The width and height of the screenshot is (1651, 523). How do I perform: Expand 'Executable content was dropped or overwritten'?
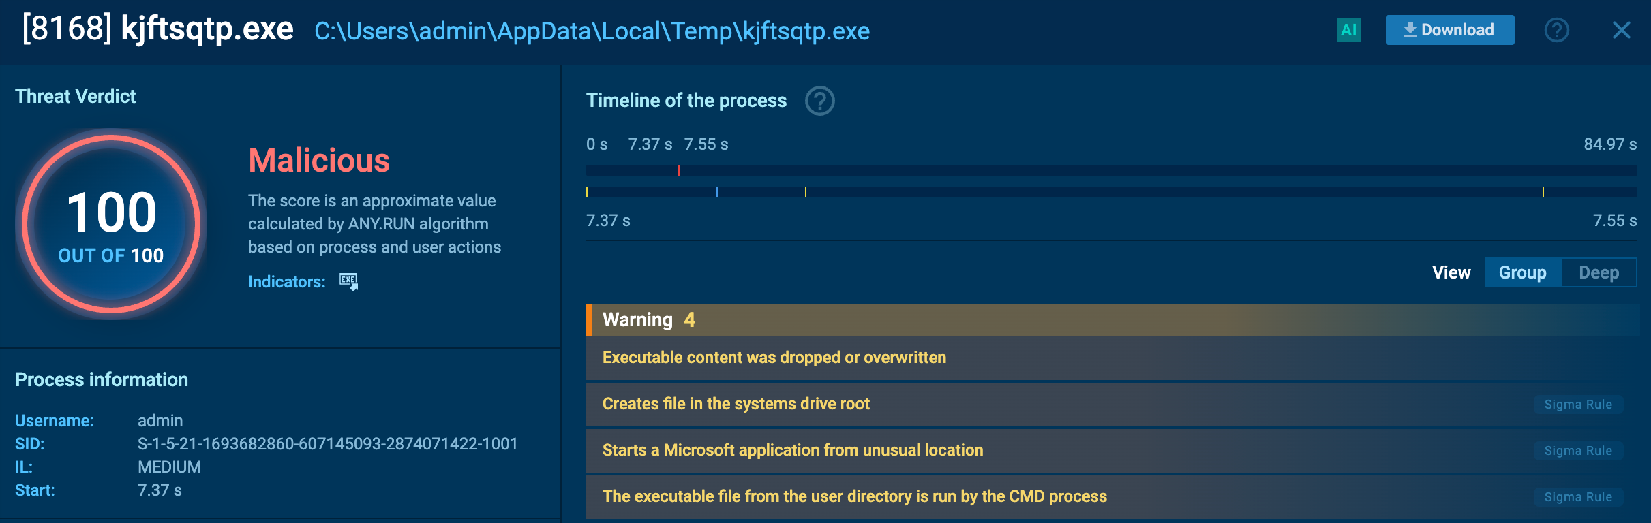(x=774, y=358)
